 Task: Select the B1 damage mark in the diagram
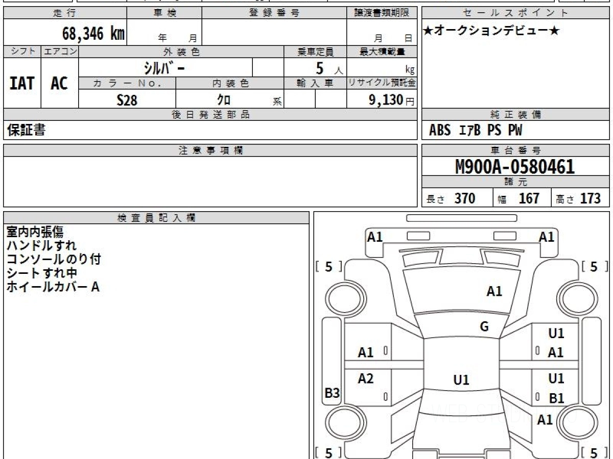(x=556, y=398)
